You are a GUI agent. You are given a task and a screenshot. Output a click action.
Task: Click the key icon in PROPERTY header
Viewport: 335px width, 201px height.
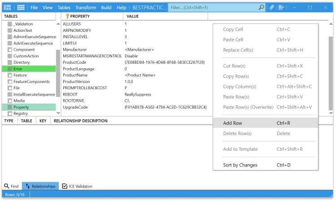point(67,16)
